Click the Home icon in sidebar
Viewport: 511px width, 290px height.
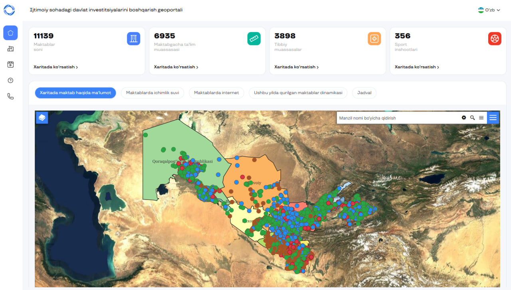click(x=10, y=33)
